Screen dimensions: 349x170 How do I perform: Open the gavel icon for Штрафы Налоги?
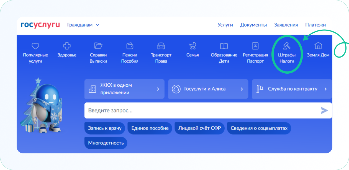click(x=287, y=46)
